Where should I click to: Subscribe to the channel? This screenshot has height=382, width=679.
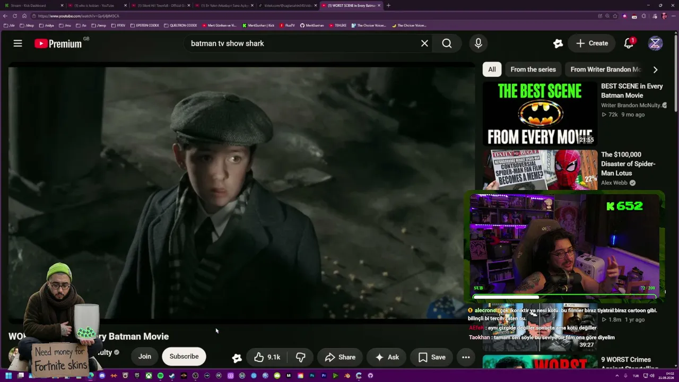point(184,357)
